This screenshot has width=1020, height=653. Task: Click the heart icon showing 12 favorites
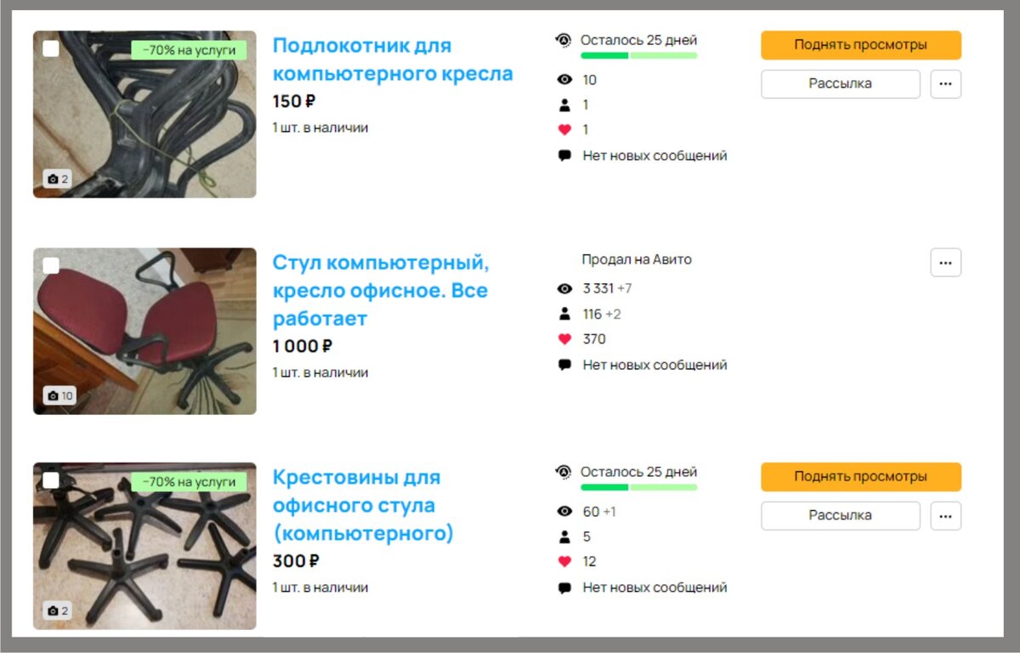564,562
